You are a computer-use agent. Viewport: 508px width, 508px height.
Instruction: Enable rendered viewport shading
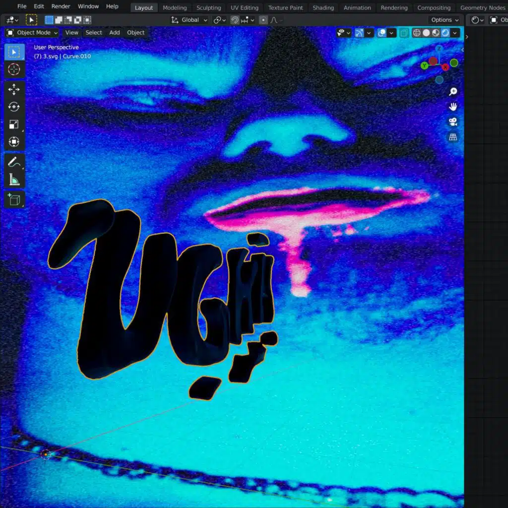445,33
